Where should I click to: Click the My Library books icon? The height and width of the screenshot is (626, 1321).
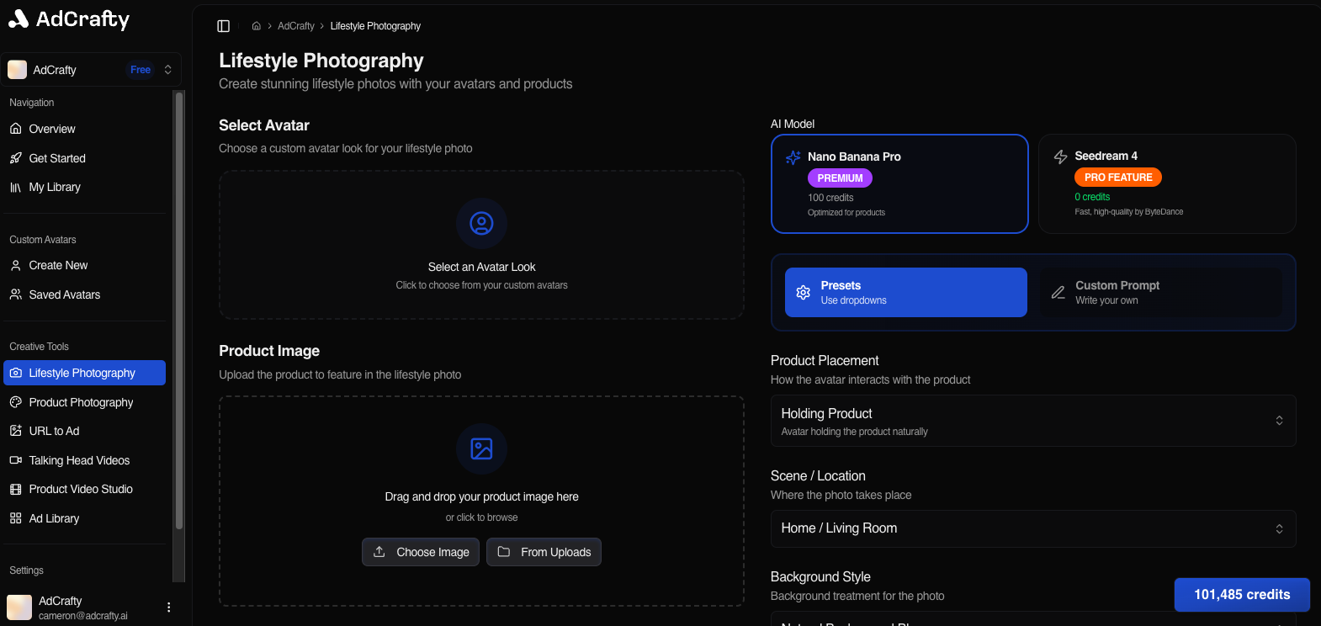pyautogui.click(x=16, y=187)
